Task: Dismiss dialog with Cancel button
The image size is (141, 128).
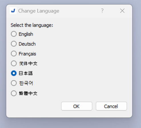Action: [x=111, y=106]
